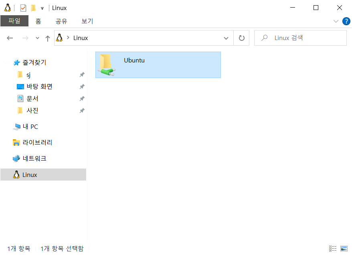
Task: Open the address bar history dropdown
Action: tap(226, 38)
